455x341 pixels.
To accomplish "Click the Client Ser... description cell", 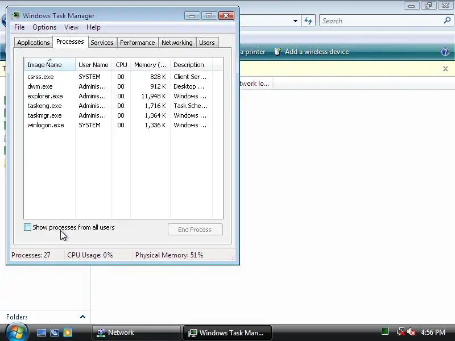I will click(190, 77).
